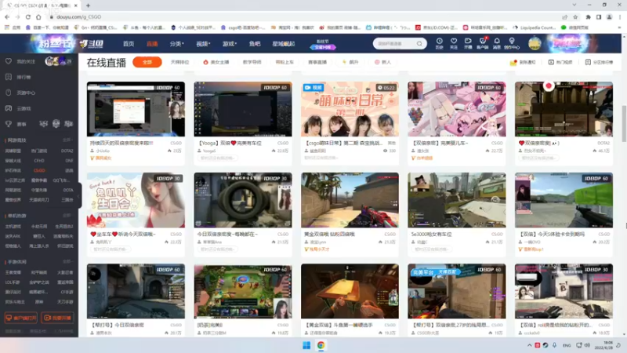Screen dimensions: 627x353
Task: Click page vertical scrollbar thumb
Action: click(624, 123)
